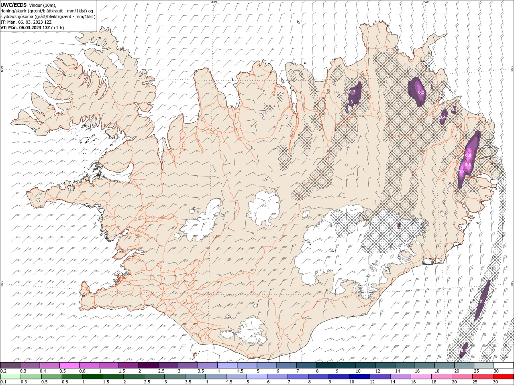The height and width of the screenshot is (385, 514).
Task: Select the 'slydda/snjókoma' header line
Action: 48,16
